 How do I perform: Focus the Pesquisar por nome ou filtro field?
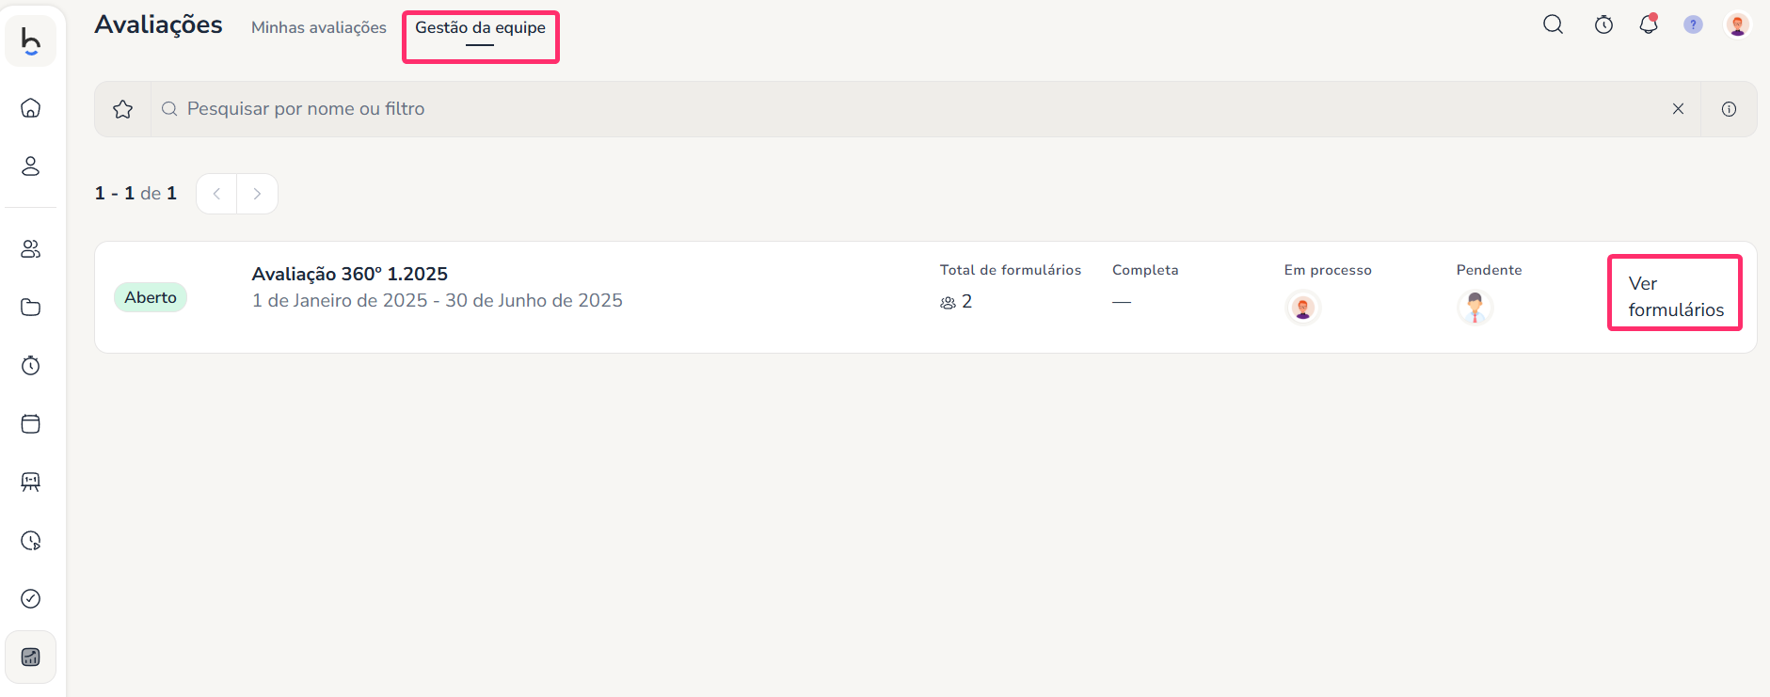pyautogui.click(x=847, y=109)
